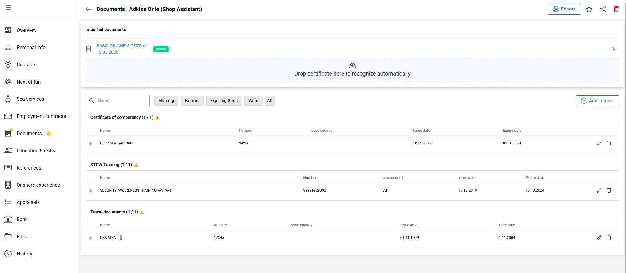Click the Name search field

coord(118,101)
